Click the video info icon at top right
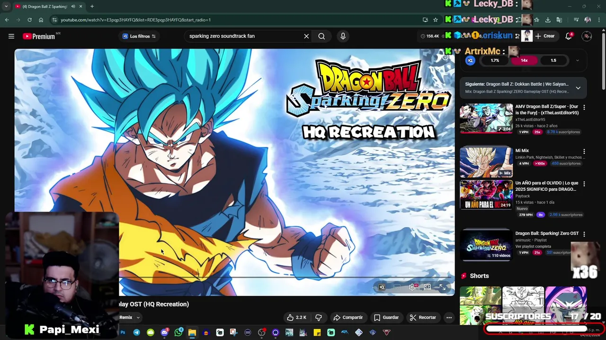This screenshot has width=606, height=340. point(445,57)
